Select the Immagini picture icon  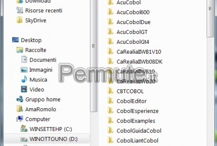pos(24,70)
